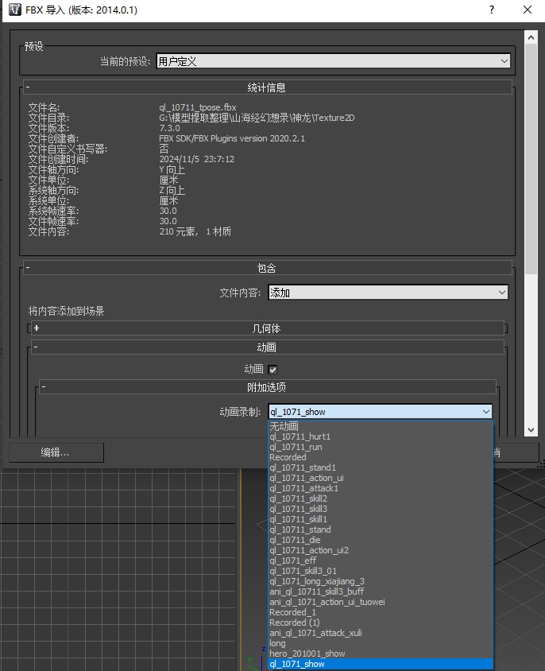Select 无动画 from the list

pos(381,426)
